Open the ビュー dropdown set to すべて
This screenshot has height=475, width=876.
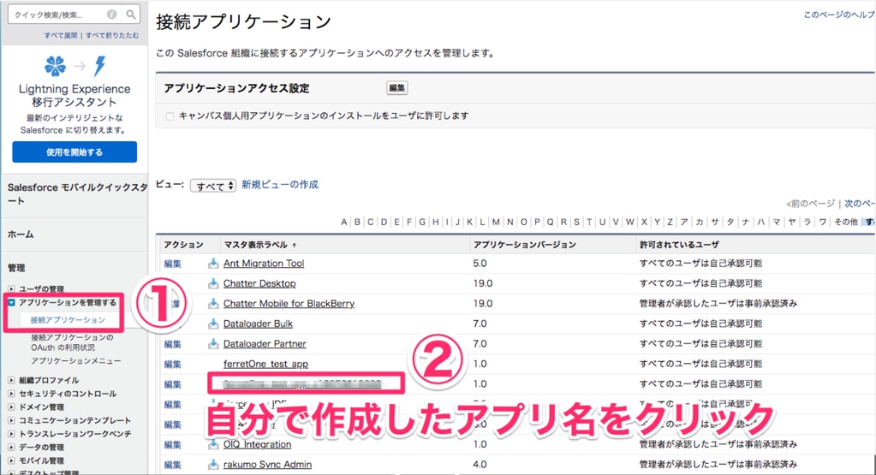point(213,186)
